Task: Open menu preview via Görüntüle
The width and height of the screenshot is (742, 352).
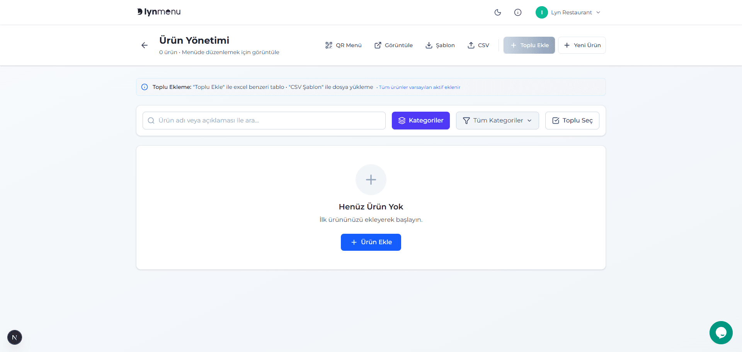Action: [x=393, y=45]
